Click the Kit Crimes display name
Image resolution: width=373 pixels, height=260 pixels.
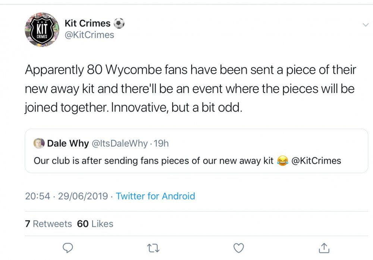pyautogui.click(x=87, y=23)
